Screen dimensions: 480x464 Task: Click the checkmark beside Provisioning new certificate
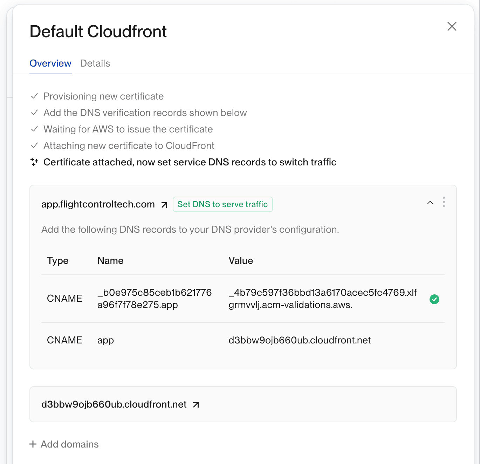[34, 96]
